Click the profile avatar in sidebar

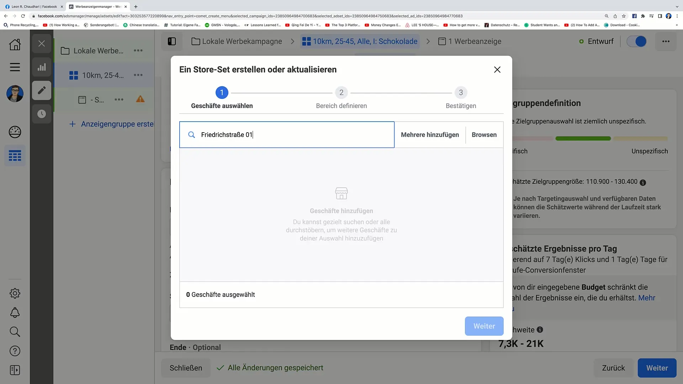[15, 94]
